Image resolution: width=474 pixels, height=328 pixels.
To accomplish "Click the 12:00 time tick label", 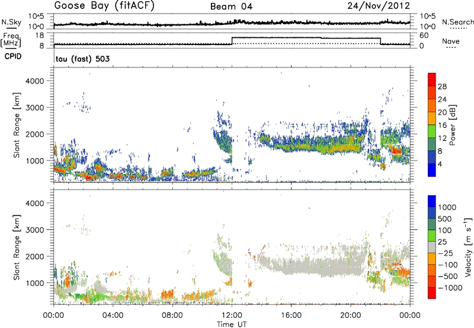I will [232, 316].
